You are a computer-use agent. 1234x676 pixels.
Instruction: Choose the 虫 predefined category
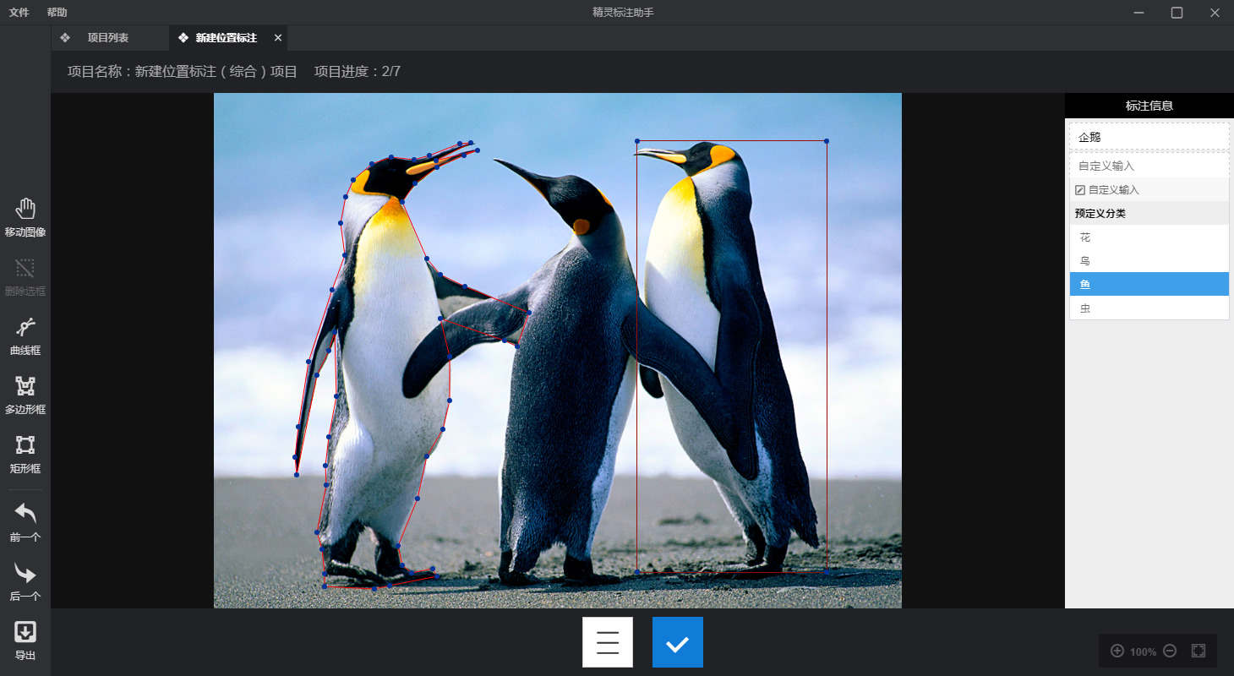(1149, 308)
